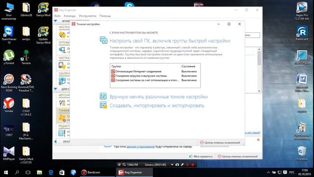Click the Bandicam magnifier icon near 1366x768
Image resolution: width=314 pixels, height=177 pixels.
[124, 165]
